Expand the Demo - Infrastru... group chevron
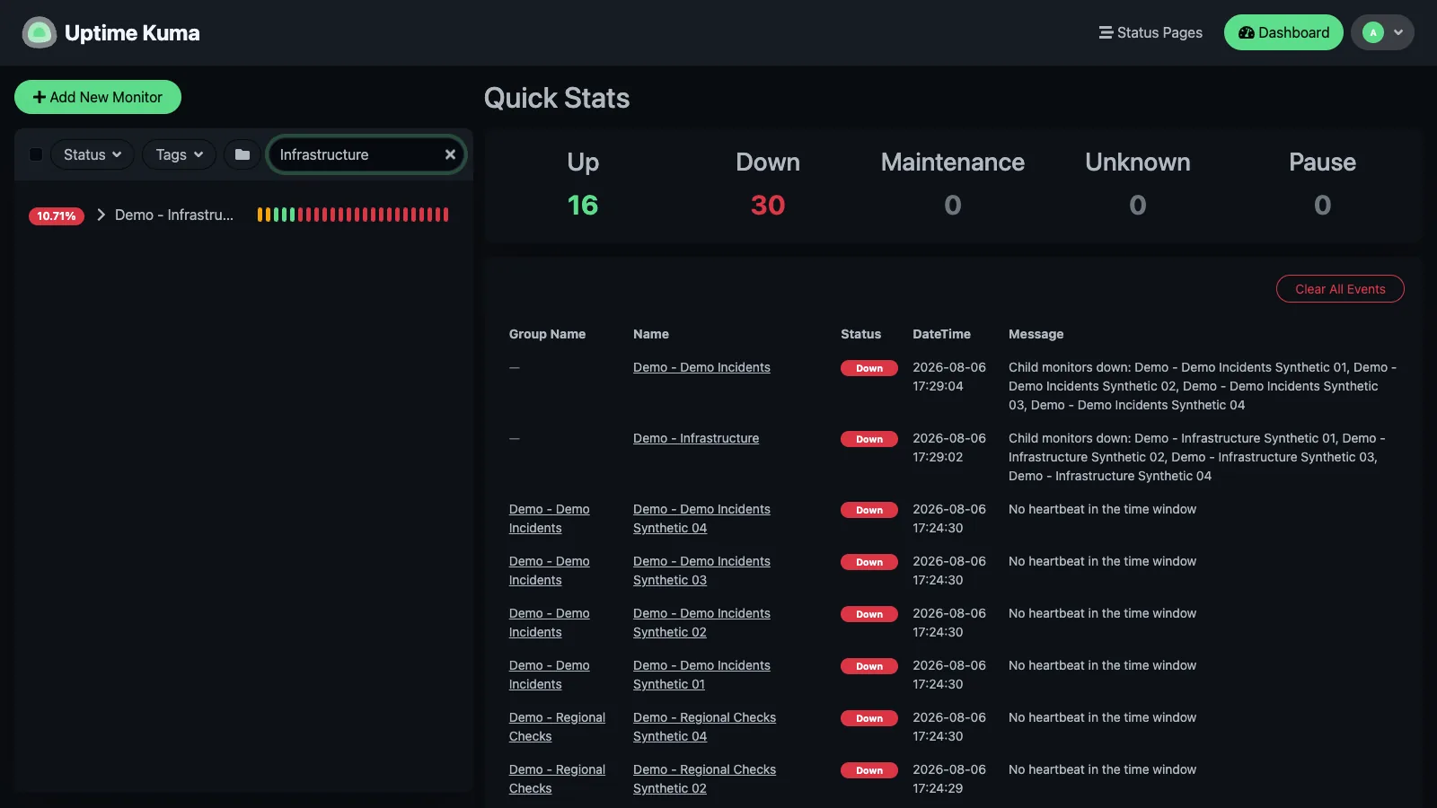Screen dimensions: 1437x808 [101, 215]
